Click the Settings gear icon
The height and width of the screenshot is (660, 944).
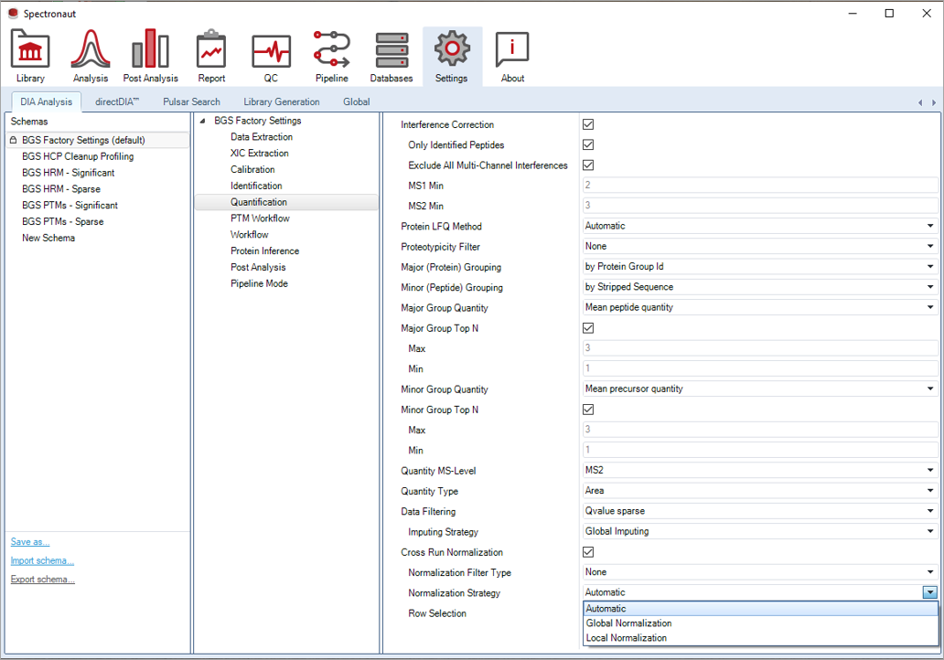452,48
